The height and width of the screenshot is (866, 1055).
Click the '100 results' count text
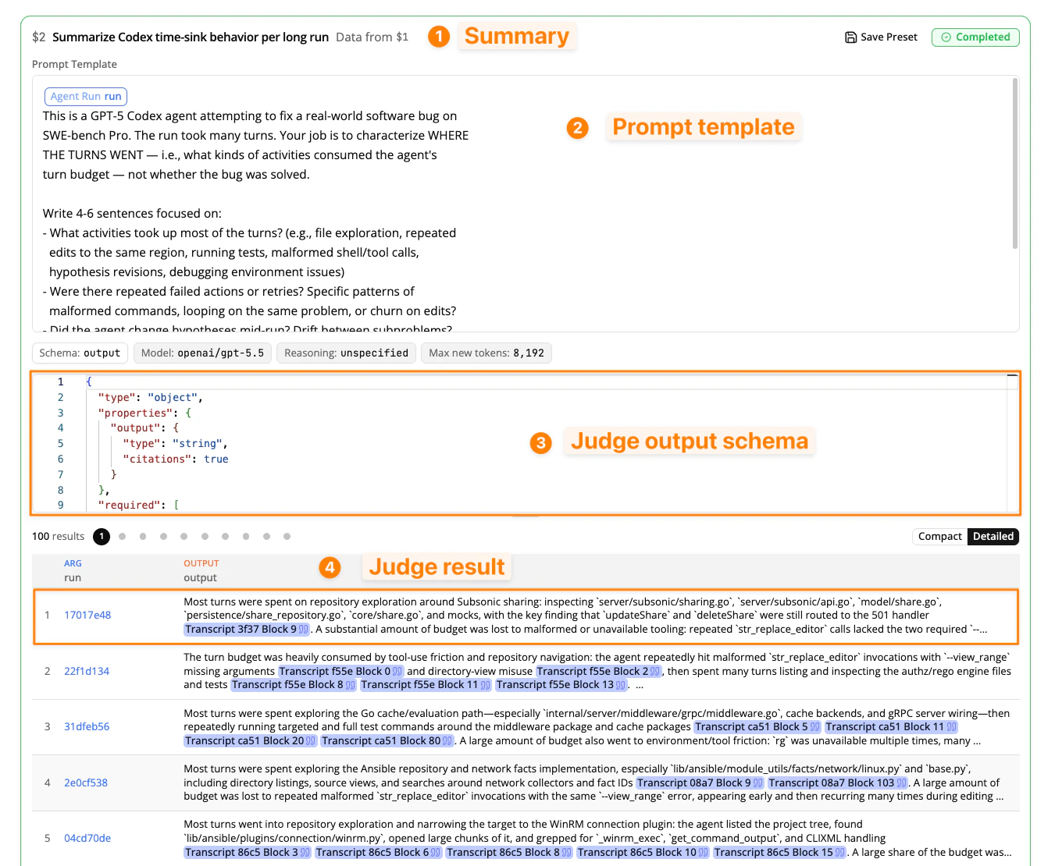point(58,537)
